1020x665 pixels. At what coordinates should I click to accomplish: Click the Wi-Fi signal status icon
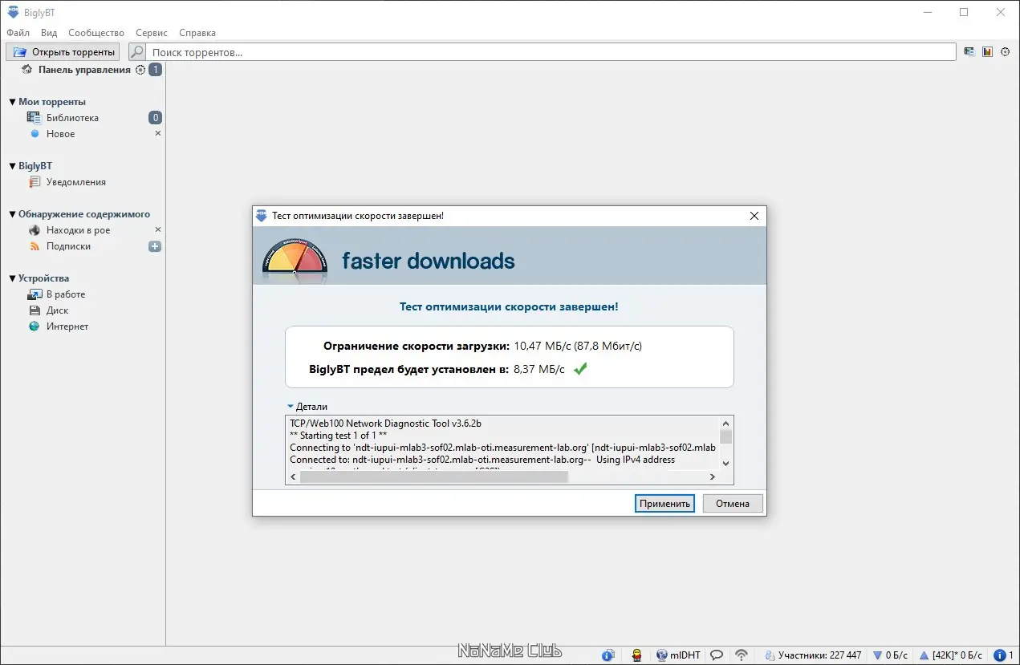click(742, 655)
